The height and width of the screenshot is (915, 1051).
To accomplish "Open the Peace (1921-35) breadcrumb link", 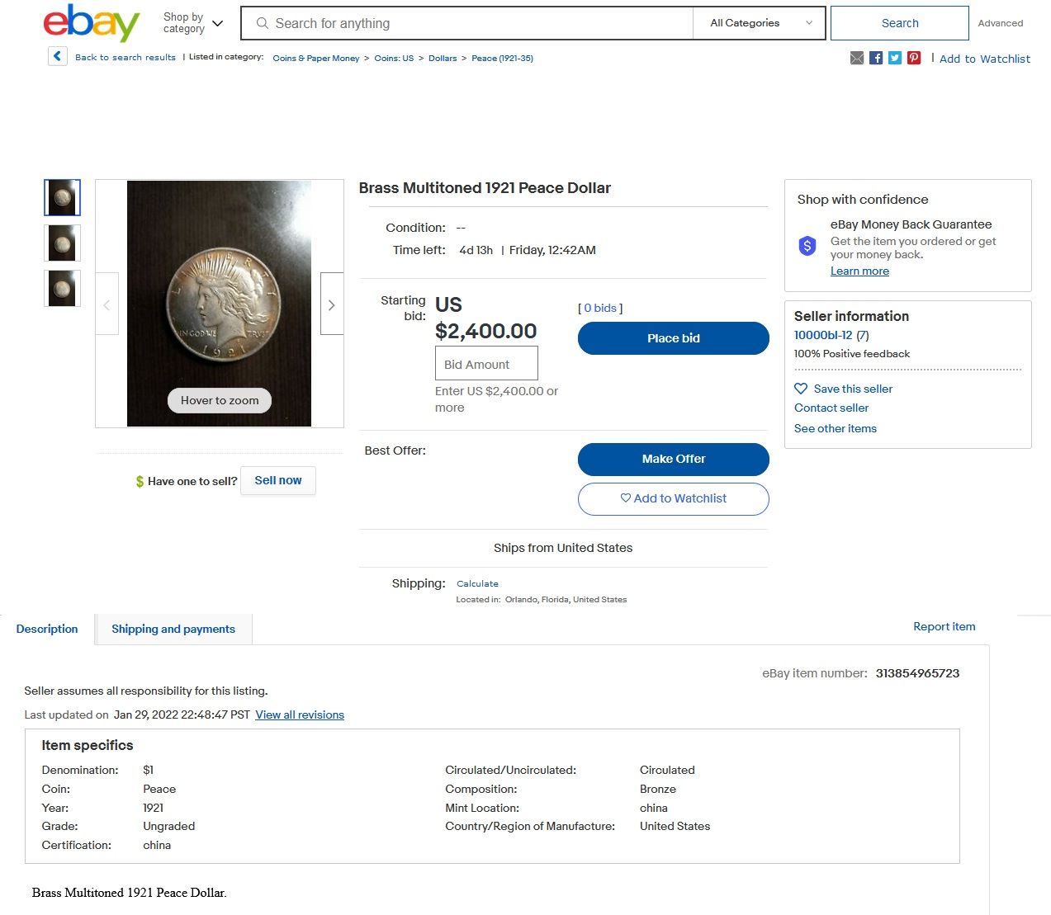I will 502,58.
